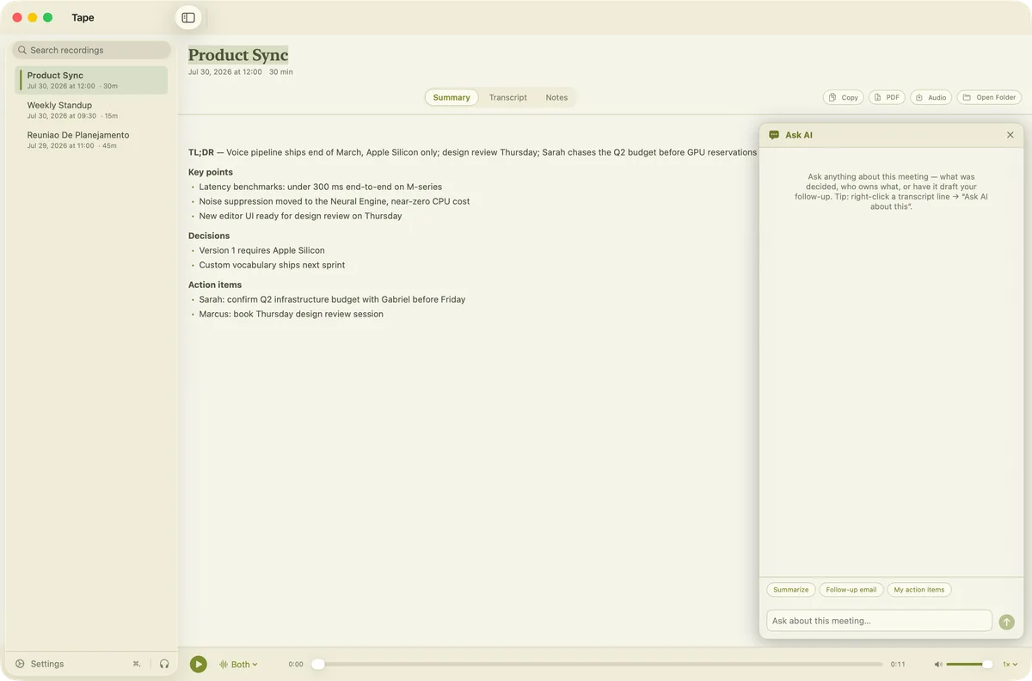Click the Decisions heading
This screenshot has width=1032, height=681.
point(209,236)
